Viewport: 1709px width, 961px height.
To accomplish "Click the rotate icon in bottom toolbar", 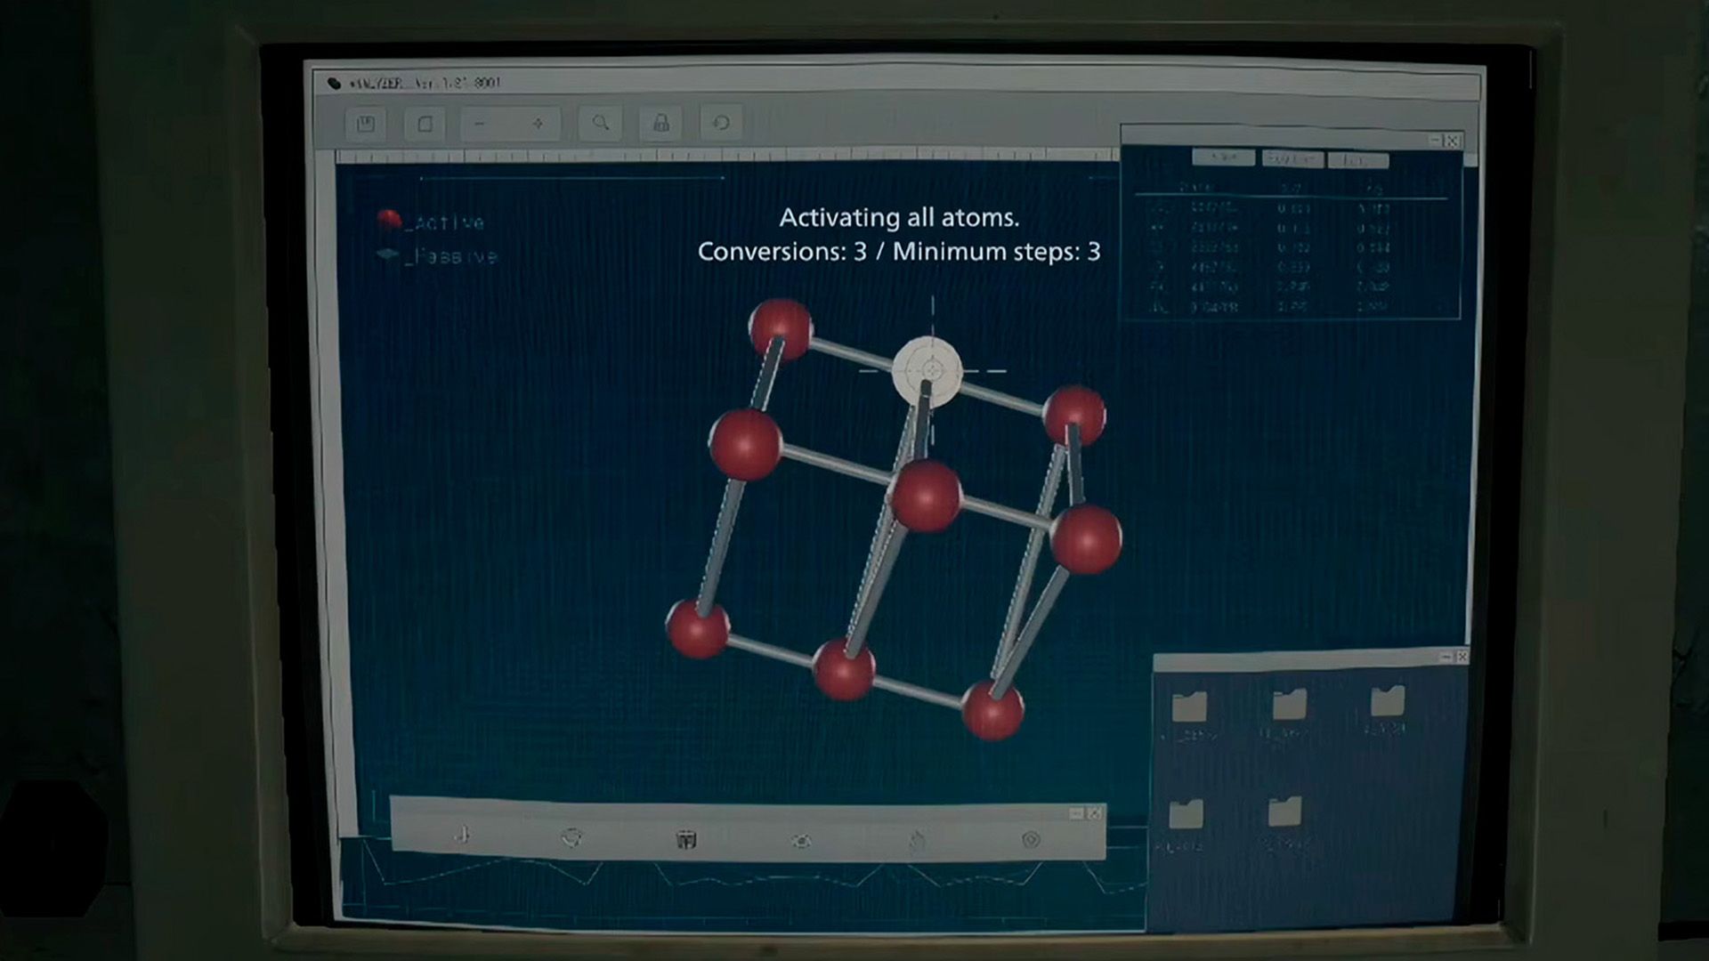I will coord(572,837).
